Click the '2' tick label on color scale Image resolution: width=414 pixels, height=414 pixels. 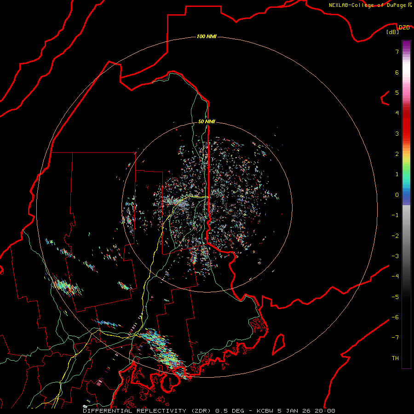(x=397, y=154)
